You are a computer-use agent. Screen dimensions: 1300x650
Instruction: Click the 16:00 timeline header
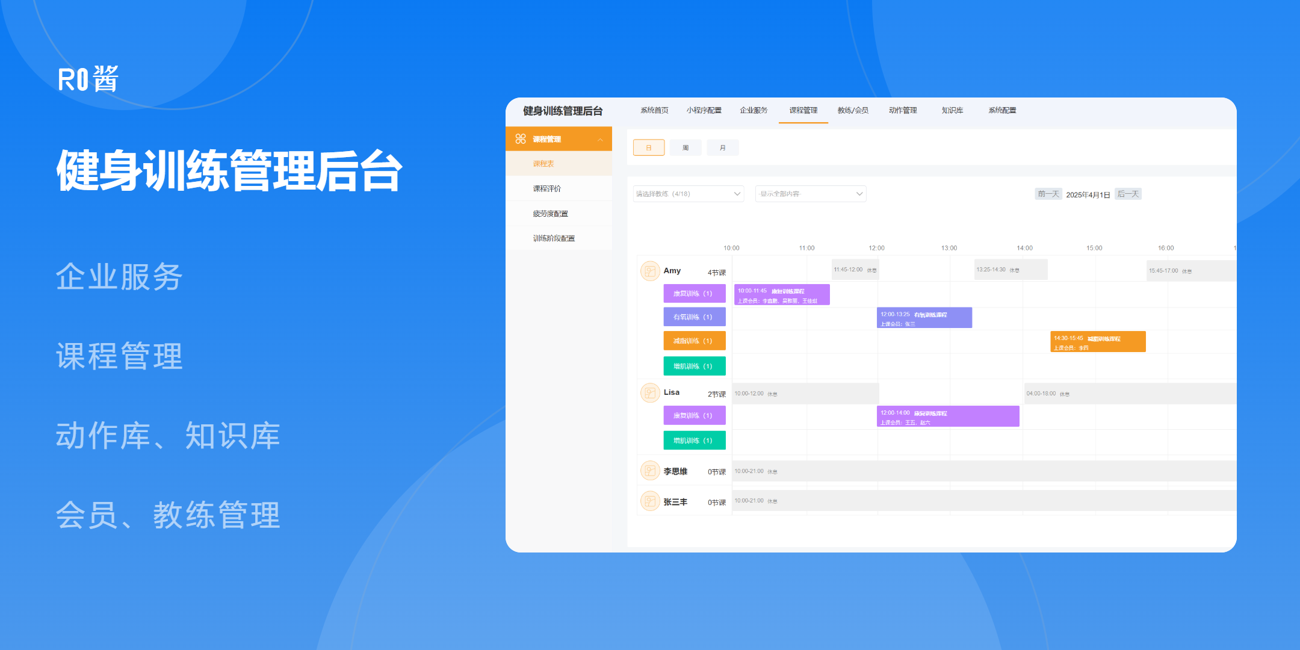tap(1166, 248)
